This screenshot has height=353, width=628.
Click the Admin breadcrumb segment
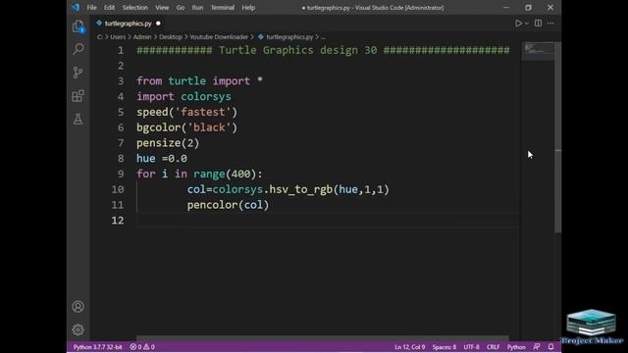pyautogui.click(x=142, y=37)
